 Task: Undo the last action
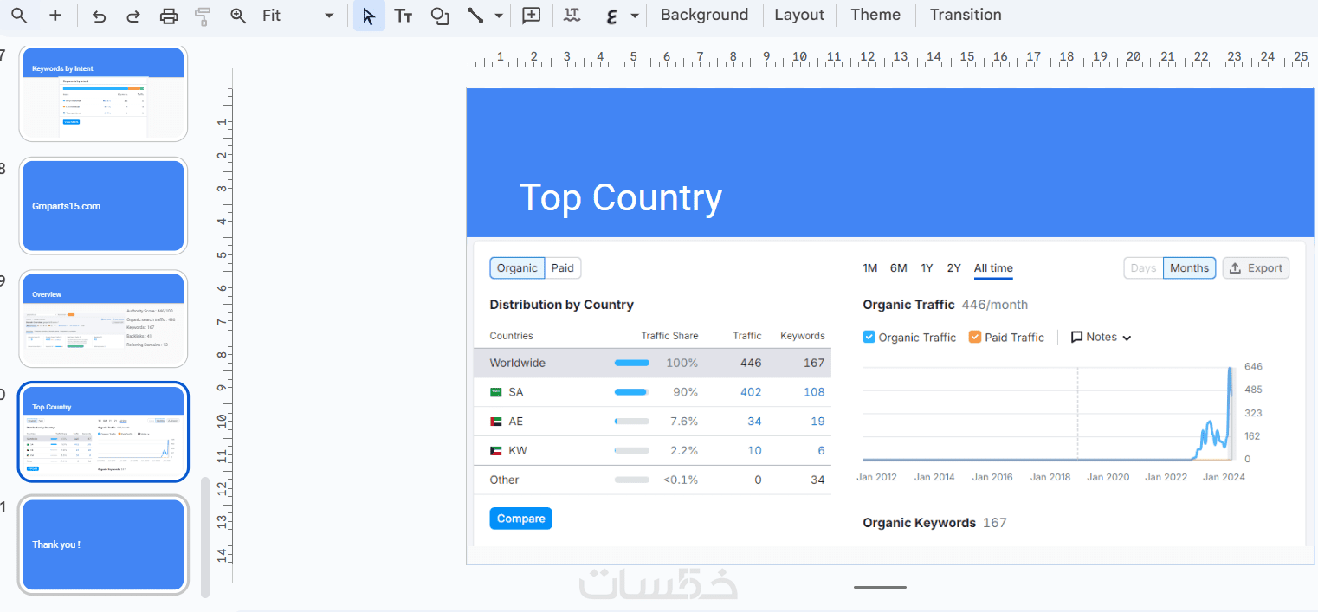click(x=99, y=16)
